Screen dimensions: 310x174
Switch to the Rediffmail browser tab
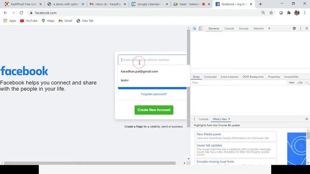point(23,4)
